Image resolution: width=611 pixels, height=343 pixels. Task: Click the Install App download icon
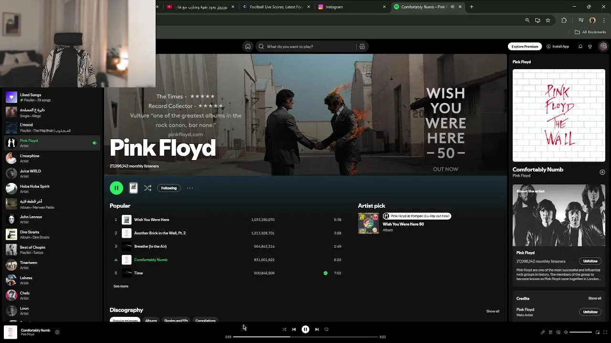(x=548, y=46)
